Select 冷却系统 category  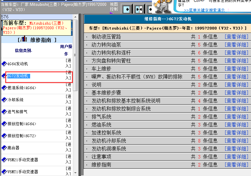pos(15,100)
